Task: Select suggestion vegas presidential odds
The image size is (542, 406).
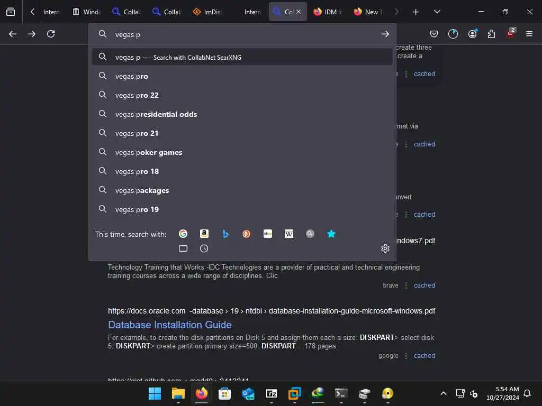Action: click(x=242, y=114)
